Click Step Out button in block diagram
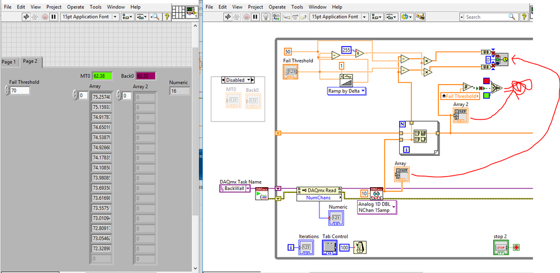The height and width of the screenshot is (273, 560). pyautogui.click(x=304, y=17)
